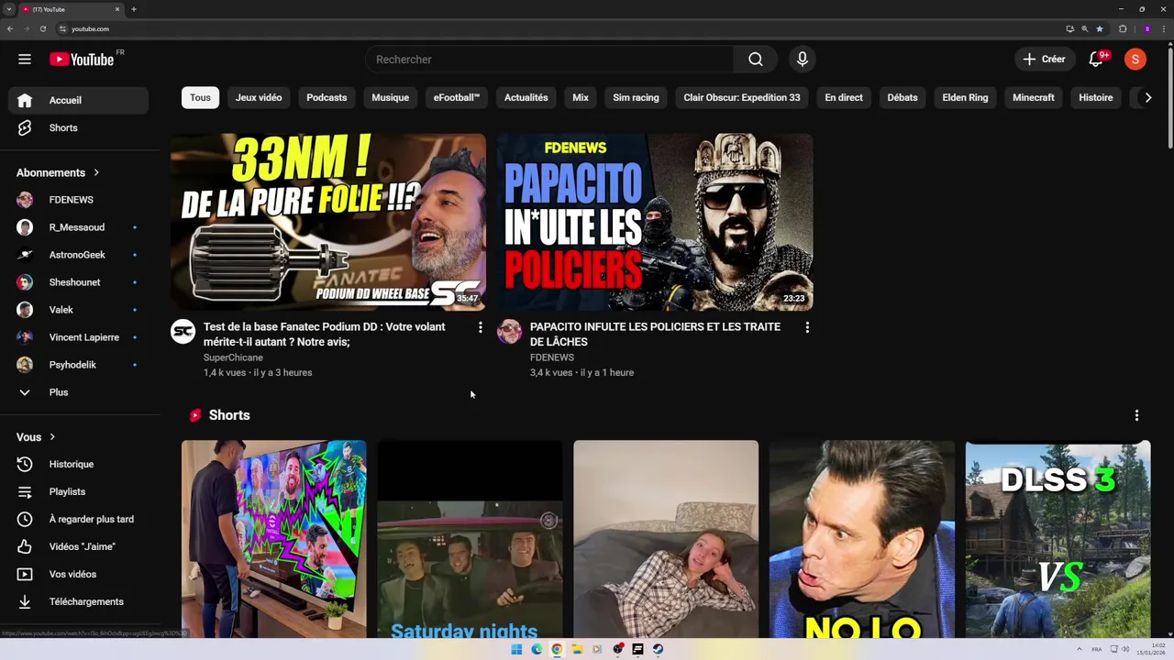Select the Jeux vidéo chip
Image resolution: width=1174 pixels, height=660 pixels.
coord(259,97)
